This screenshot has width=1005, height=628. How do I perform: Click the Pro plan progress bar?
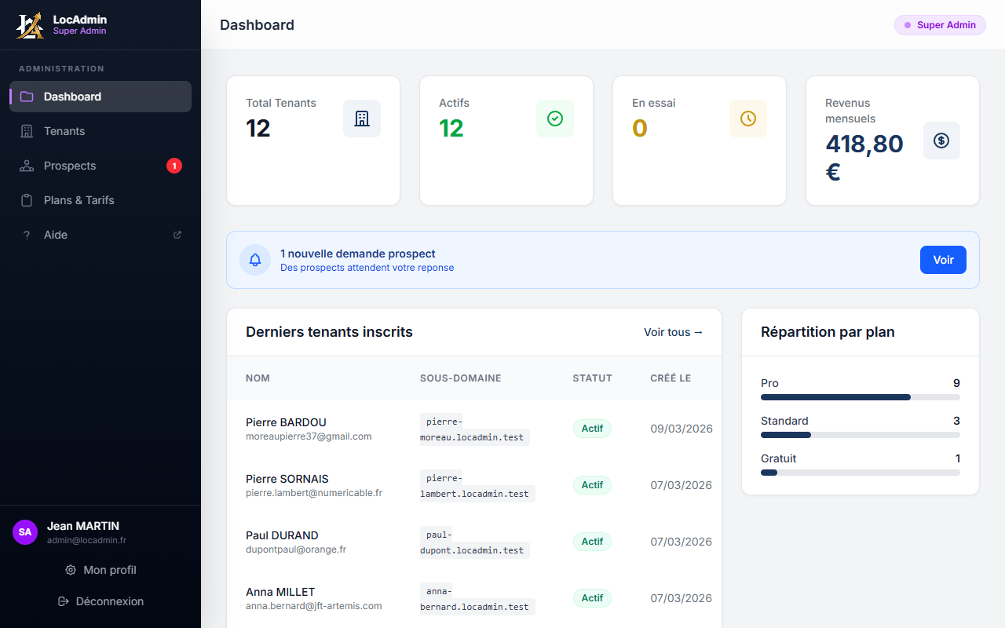[860, 397]
